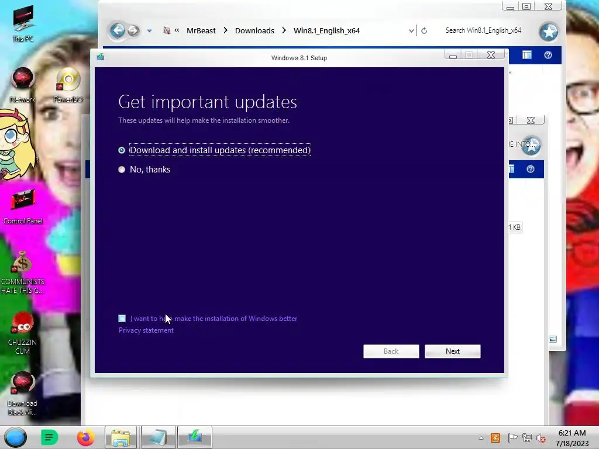Open the recent locations dropdown in Explorer
Screen dimensions: 599x449
[149, 31]
